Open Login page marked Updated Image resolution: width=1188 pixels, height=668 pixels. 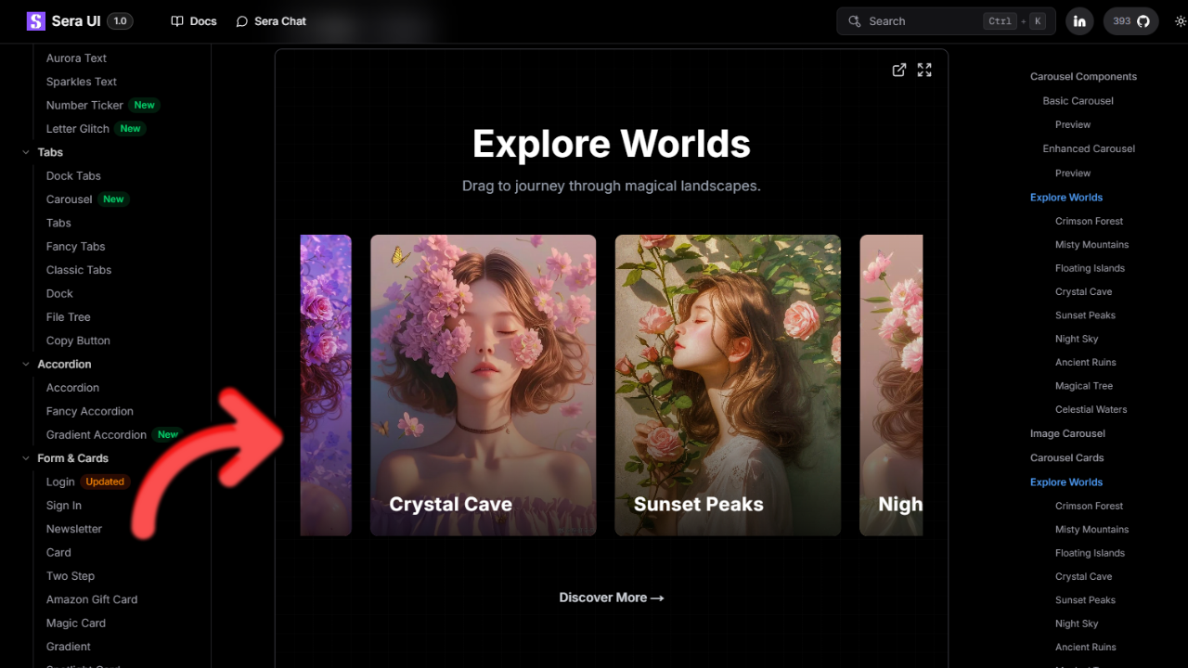[x=60, y=482]
